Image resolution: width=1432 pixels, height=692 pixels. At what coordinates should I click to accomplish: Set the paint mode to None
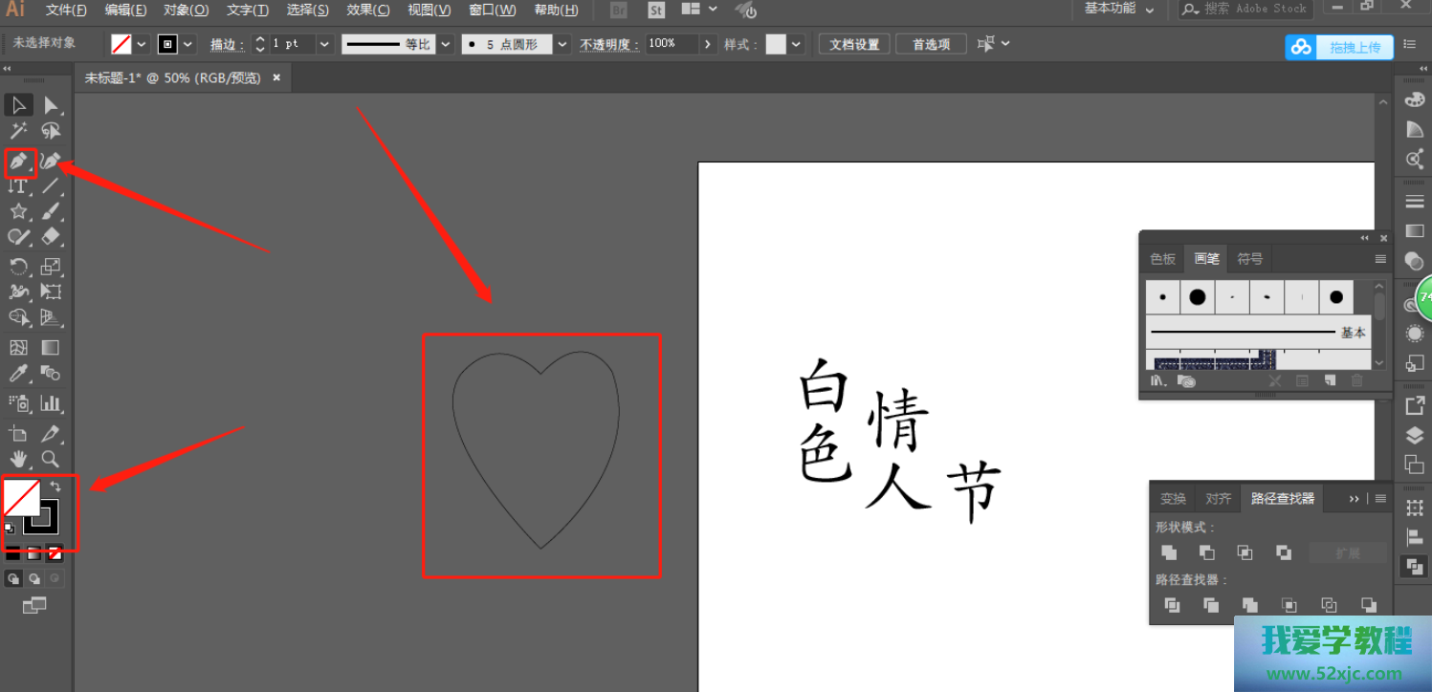point(55,552)
